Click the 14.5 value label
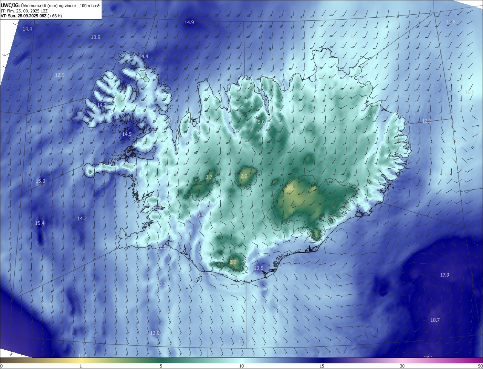 point(127,134)
